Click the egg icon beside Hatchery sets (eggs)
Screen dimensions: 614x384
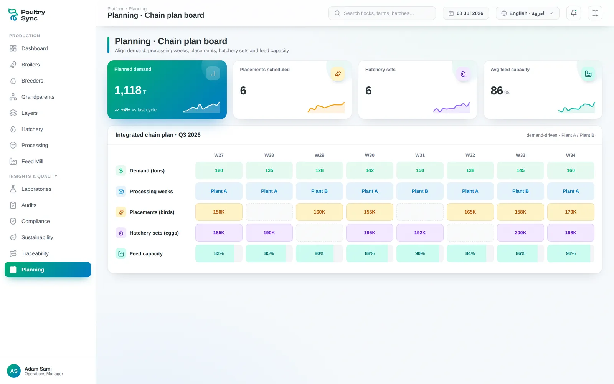(121, 233)
